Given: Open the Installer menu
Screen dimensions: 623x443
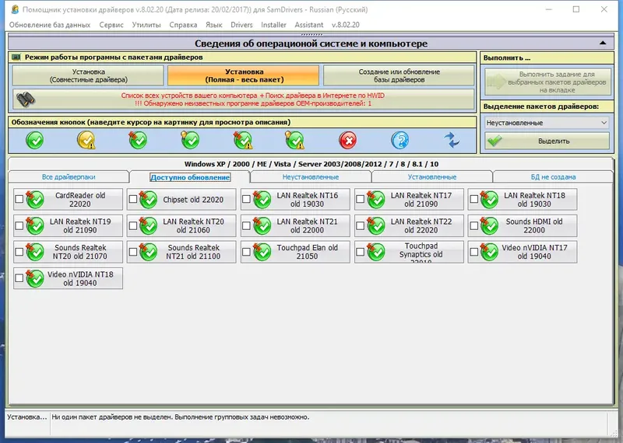Looking at the screenshot, I should pos(273,25).
